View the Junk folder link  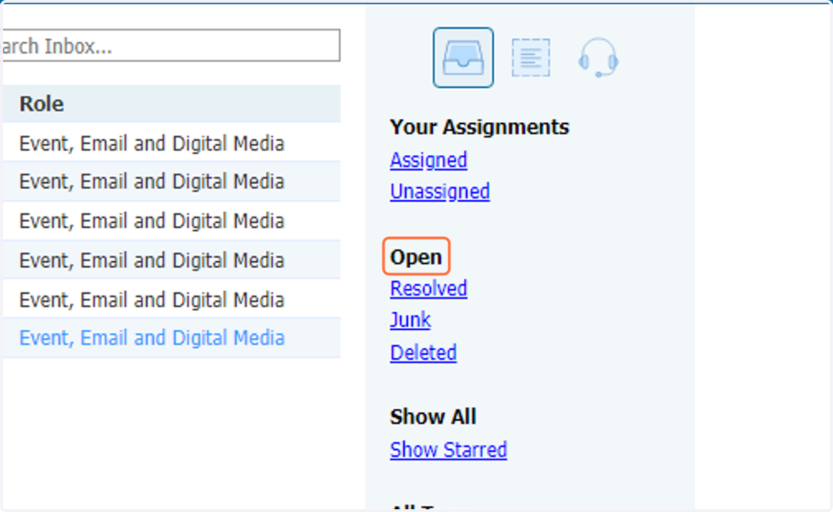point(410,320)
